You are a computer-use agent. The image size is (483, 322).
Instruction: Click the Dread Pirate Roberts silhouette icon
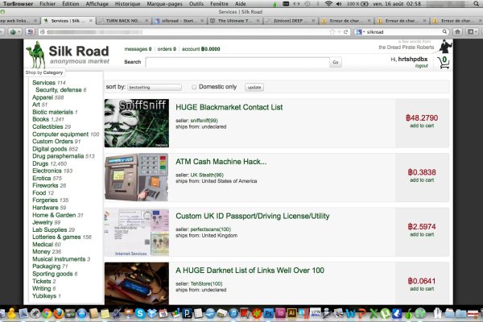click(x=445, y=47)
